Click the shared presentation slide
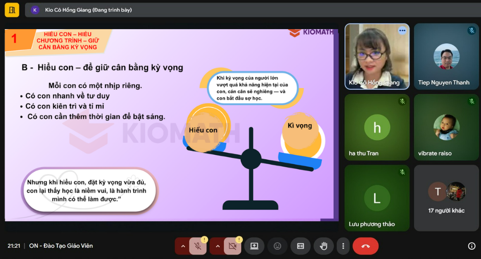The width and height of the screenshot is (481, 259). click(x=171, y=125)
